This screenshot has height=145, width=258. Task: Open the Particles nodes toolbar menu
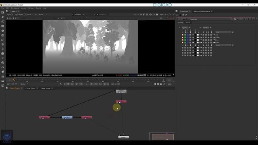point(3,58)
